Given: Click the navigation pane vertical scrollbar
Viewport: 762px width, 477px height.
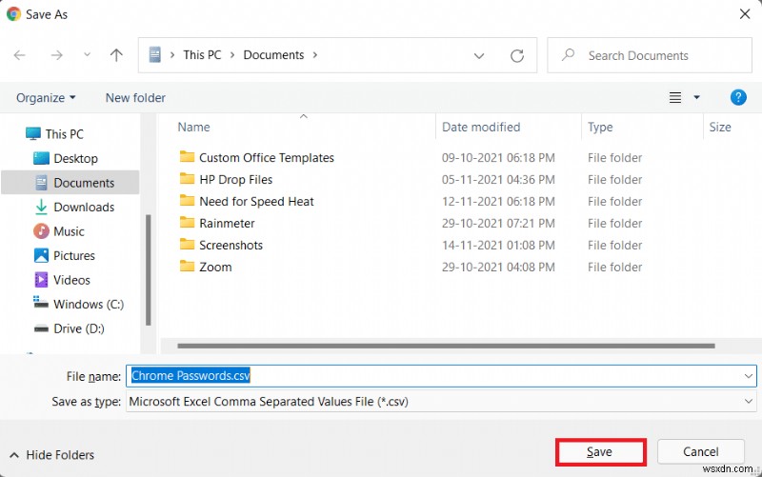Looking at the screenshot, I should point(149,269).
